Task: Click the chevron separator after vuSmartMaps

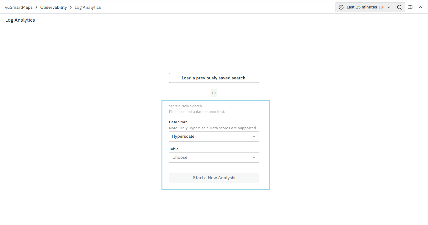Action: pyautogui.click(x=36, y=7)
